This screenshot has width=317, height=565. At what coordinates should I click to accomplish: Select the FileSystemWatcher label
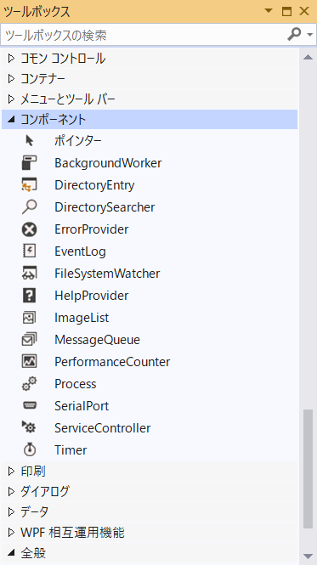pyautogui.click(x=107, y=274)
